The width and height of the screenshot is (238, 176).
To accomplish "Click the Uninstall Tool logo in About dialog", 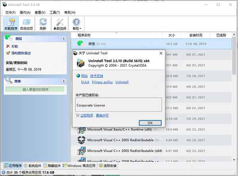I will [81, 63].
